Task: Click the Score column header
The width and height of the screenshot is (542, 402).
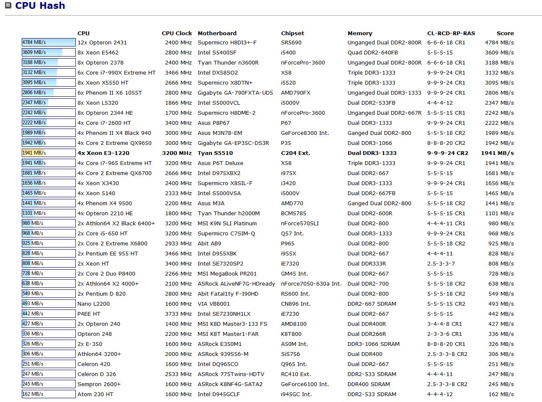Action: pyautogui.click(x=505, y=33)
